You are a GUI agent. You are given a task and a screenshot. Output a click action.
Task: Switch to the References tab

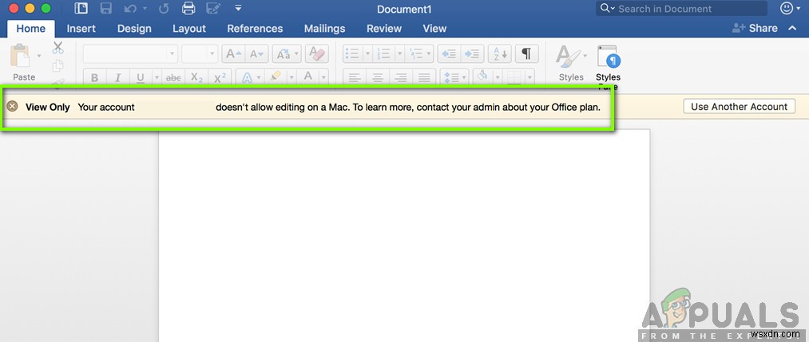[255, 29]
